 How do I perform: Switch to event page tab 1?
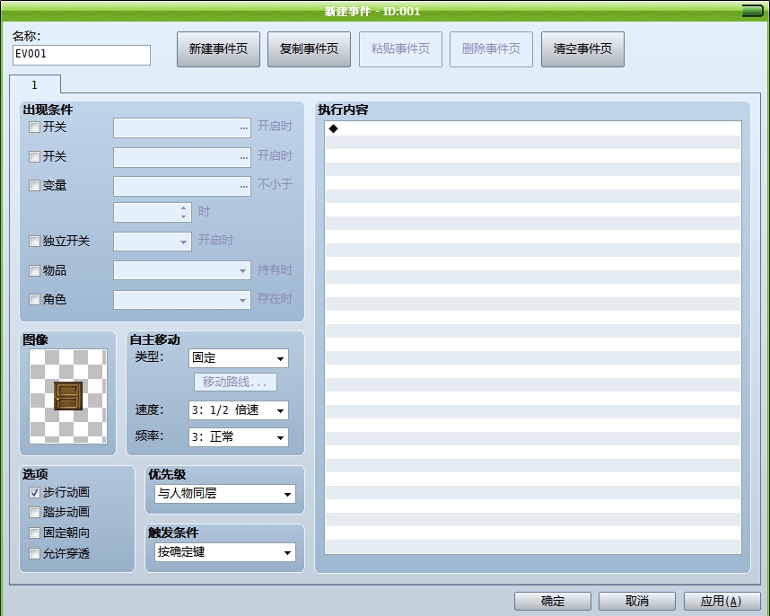tap(35, 84)
